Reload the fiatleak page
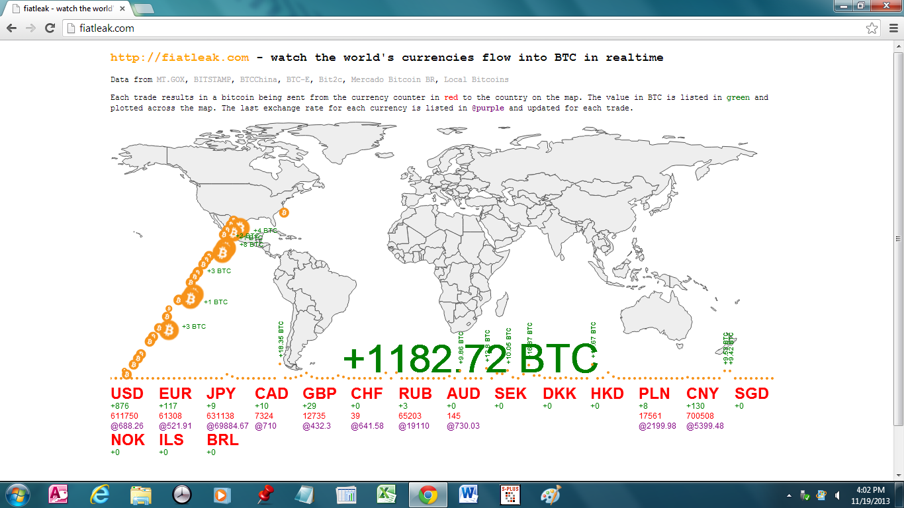This screenshot has height=508, width=904. (50, 28)
